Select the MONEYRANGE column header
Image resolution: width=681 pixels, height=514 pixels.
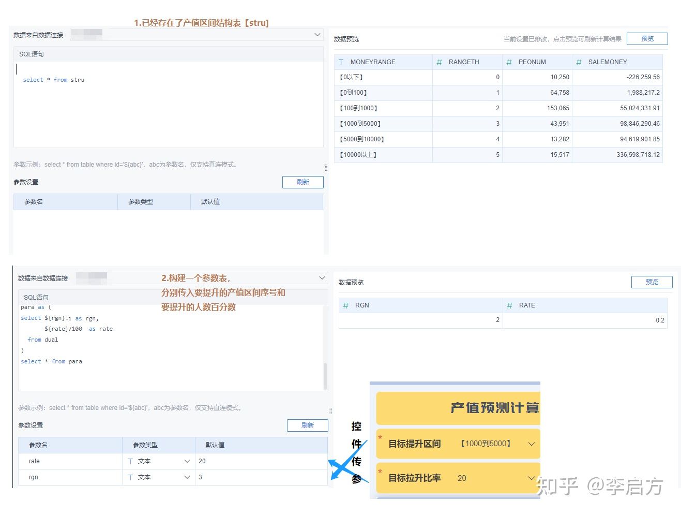(383, 62)
